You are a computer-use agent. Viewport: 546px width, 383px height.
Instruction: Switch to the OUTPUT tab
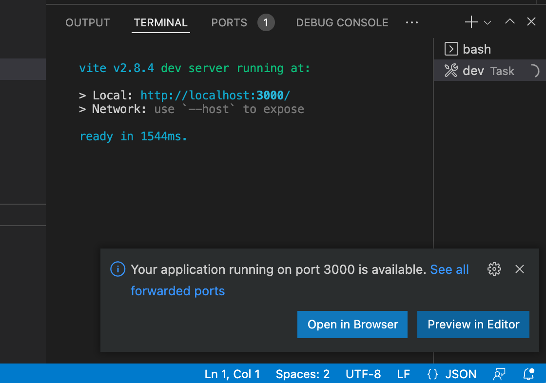tap(88, 22)
